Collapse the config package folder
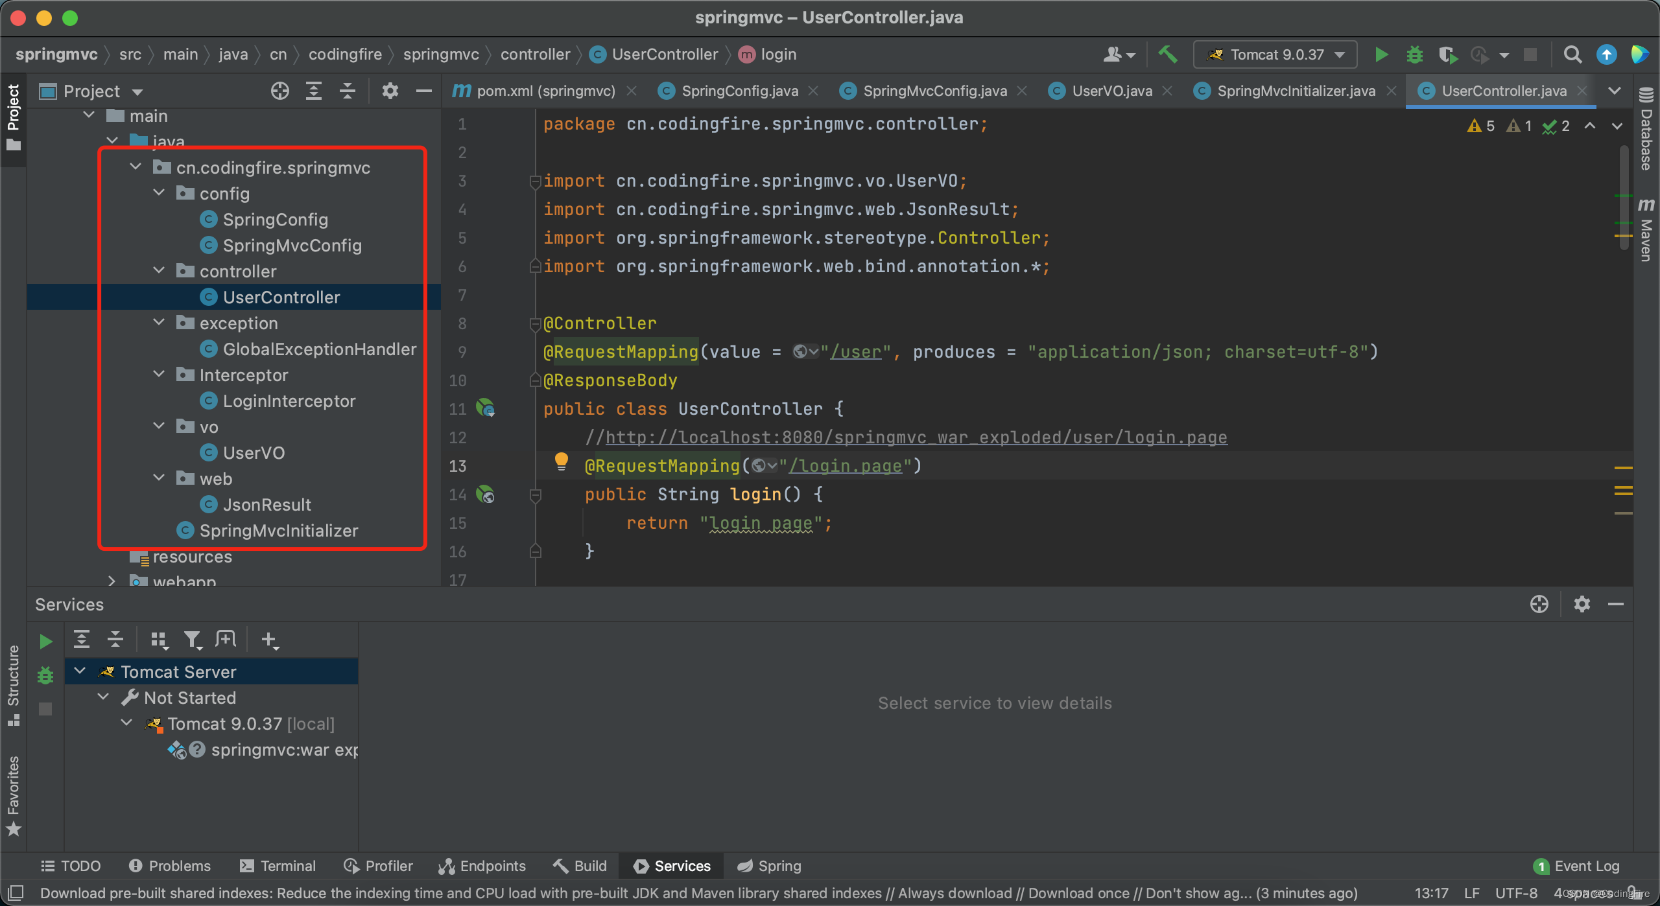 (159, 193)
